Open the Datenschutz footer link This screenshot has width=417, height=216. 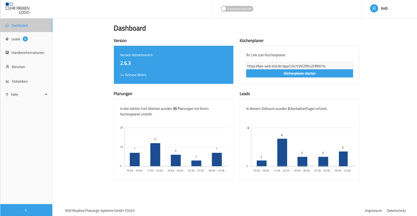397,210
